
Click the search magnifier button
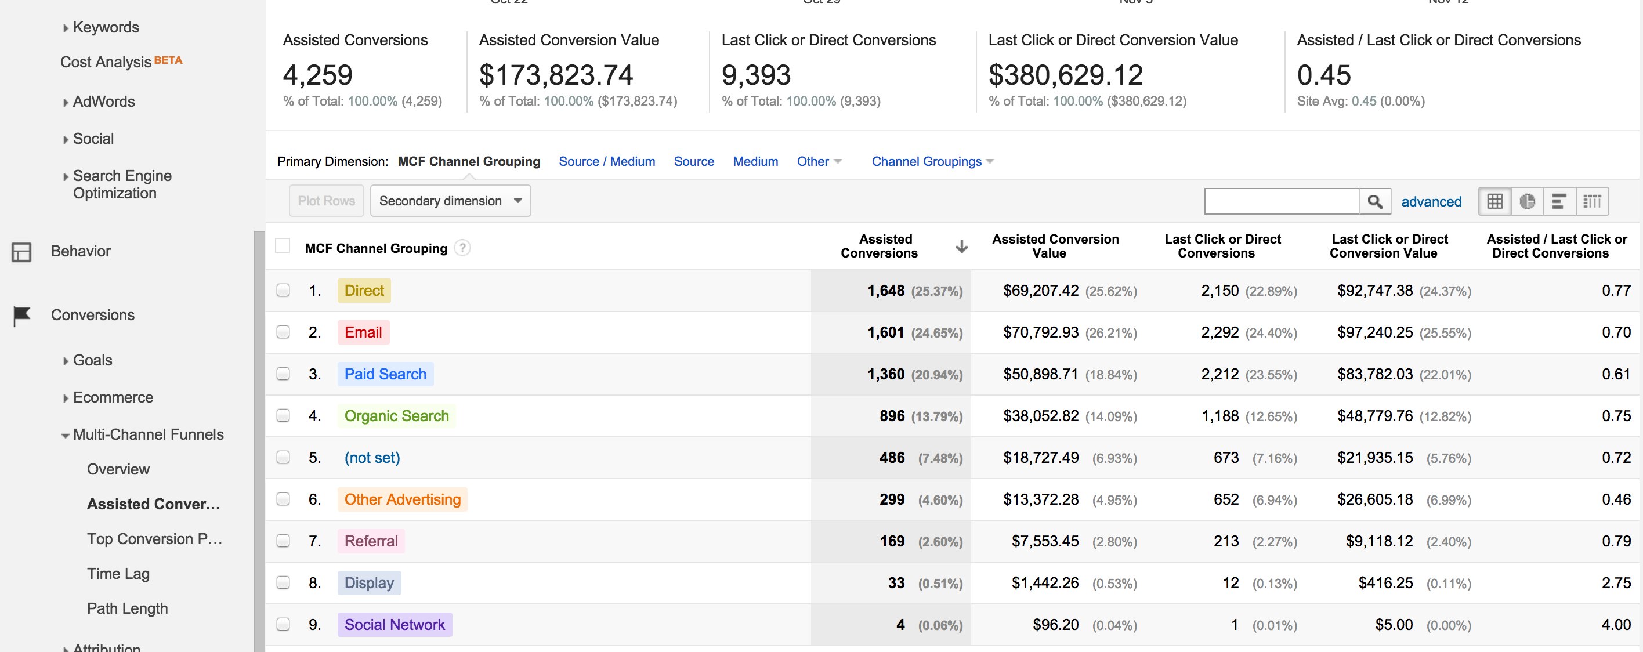click(1374, 202)
